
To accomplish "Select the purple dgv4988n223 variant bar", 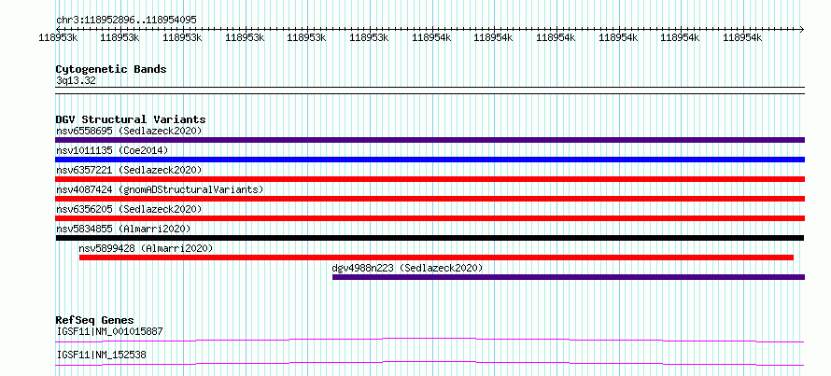I will (x=569, y=277).
